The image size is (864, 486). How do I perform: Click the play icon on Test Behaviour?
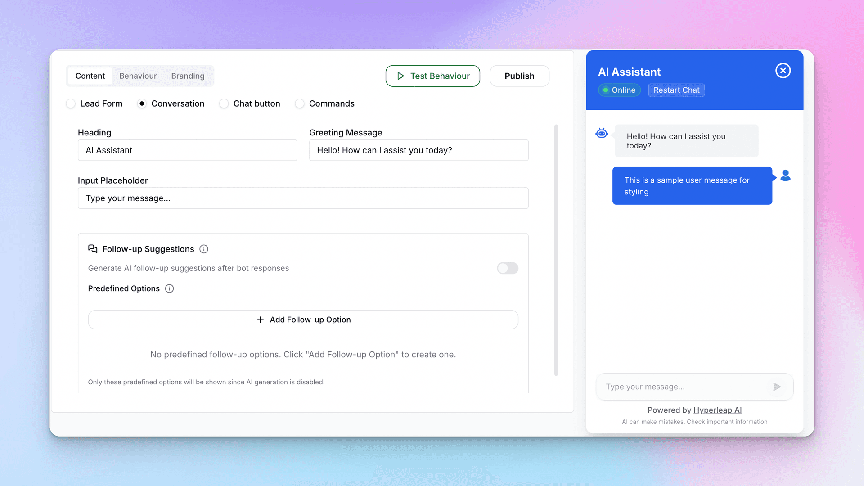tap(400, 76)
